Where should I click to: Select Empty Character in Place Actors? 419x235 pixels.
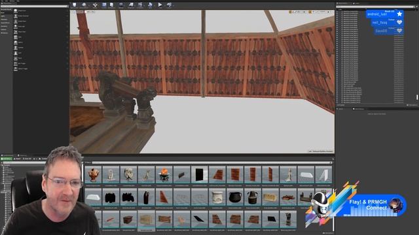[41, 16]
